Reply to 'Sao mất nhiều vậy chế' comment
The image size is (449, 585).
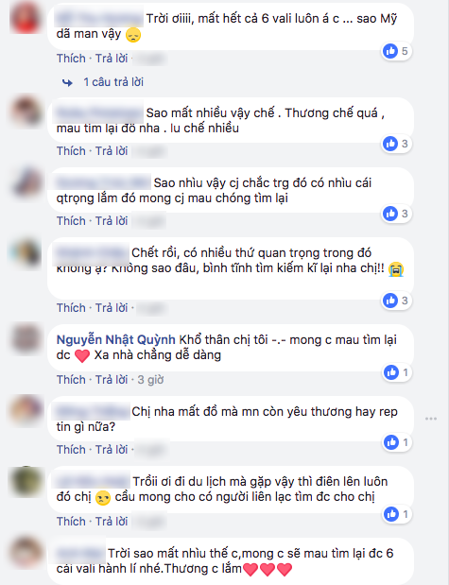coord(112,151)
